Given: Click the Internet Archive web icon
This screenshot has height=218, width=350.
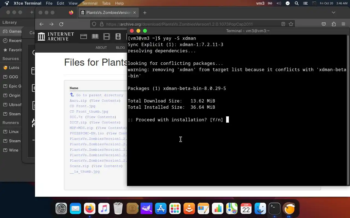Looking at the screenshot, I should 84,36.
